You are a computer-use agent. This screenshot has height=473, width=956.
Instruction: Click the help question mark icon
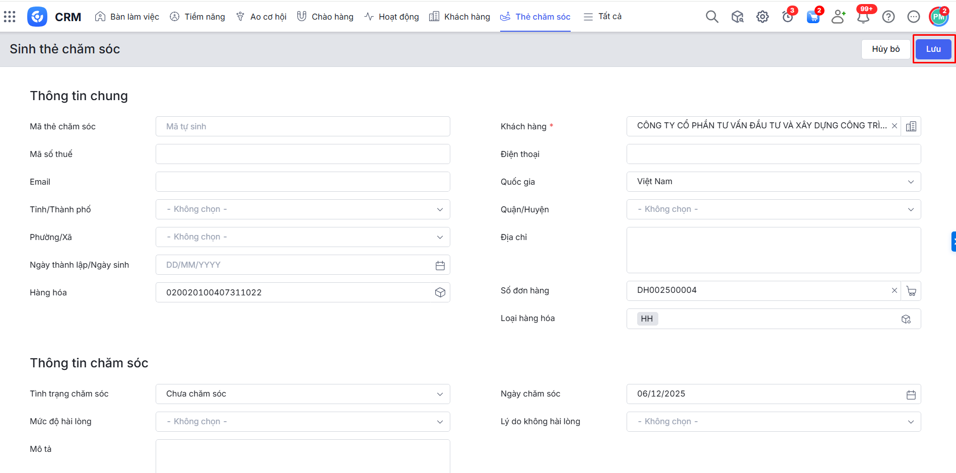(x=888, y=17)
